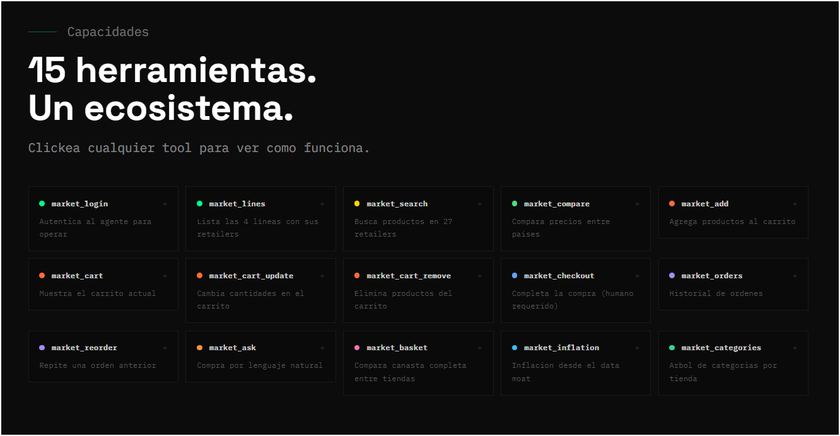Viewport: 840px width, 436px height.
Task: Select the market_basket tool title
Action: 397,348
